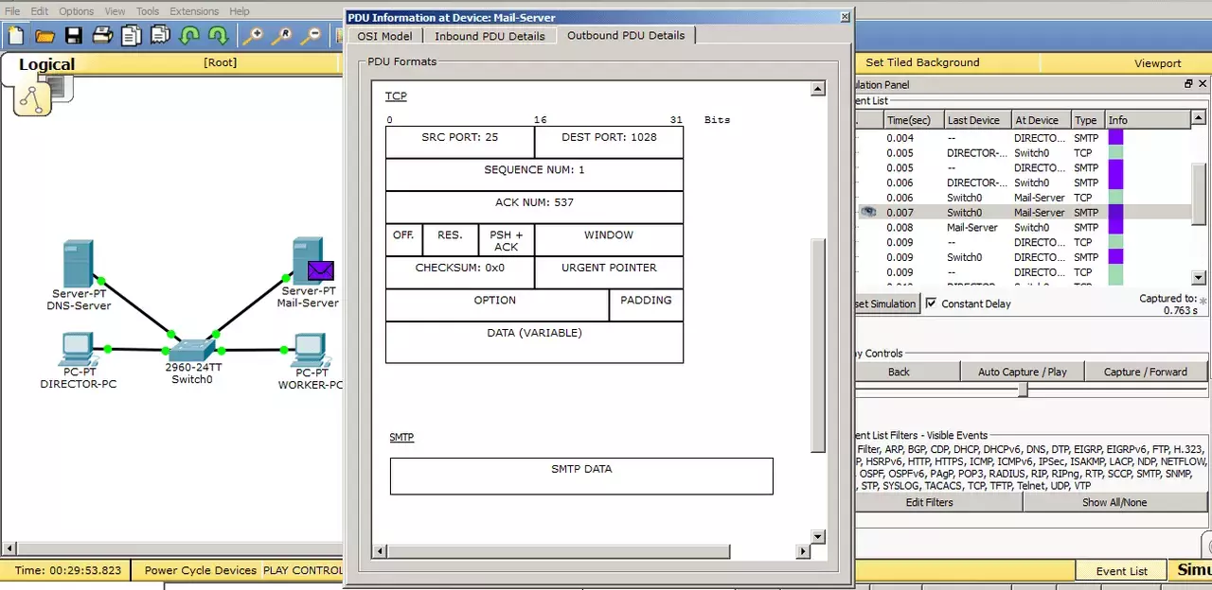Click the green Undo arrow icon
Screen dimensions: 1212x590
click(189, 36)
